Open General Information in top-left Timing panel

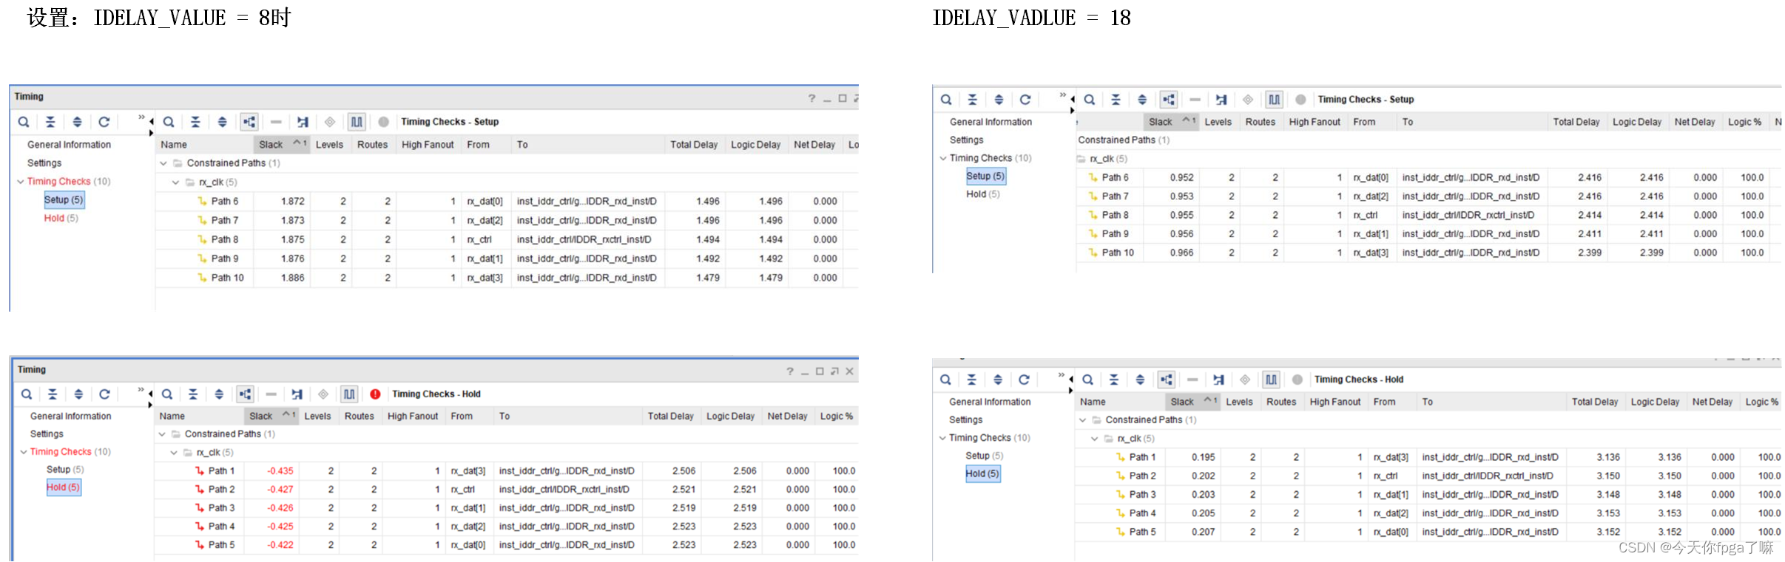[69, 145]
